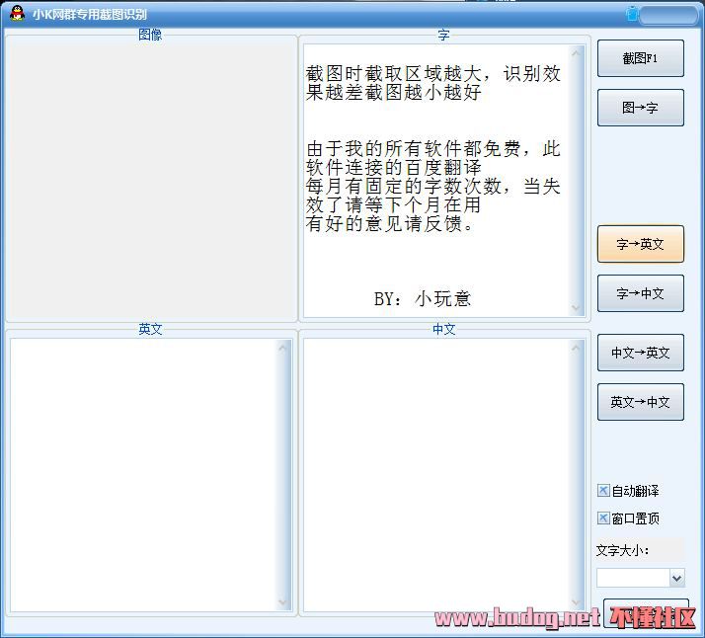Click the blue shirt skin icon
Viewport: 705px width, 638px height.
[632, 15]
